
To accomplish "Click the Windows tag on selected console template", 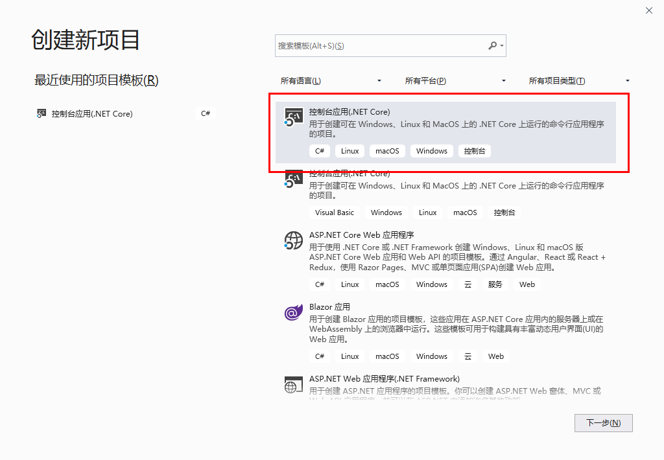I will point(431,151).
